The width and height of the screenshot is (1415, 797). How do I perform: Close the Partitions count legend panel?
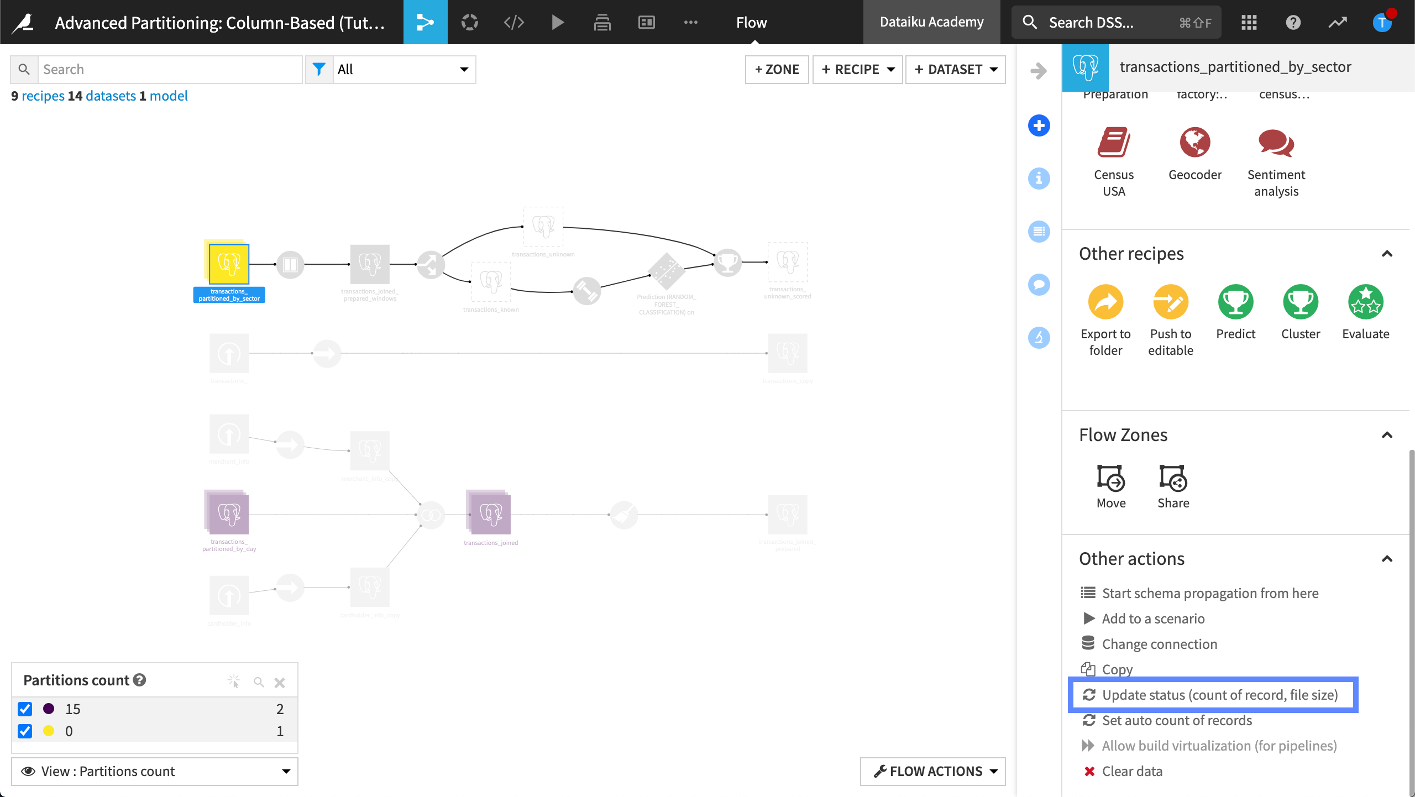pos(280,682)
